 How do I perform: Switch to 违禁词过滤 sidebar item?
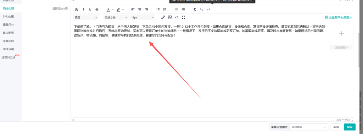[x=9, y=57]
